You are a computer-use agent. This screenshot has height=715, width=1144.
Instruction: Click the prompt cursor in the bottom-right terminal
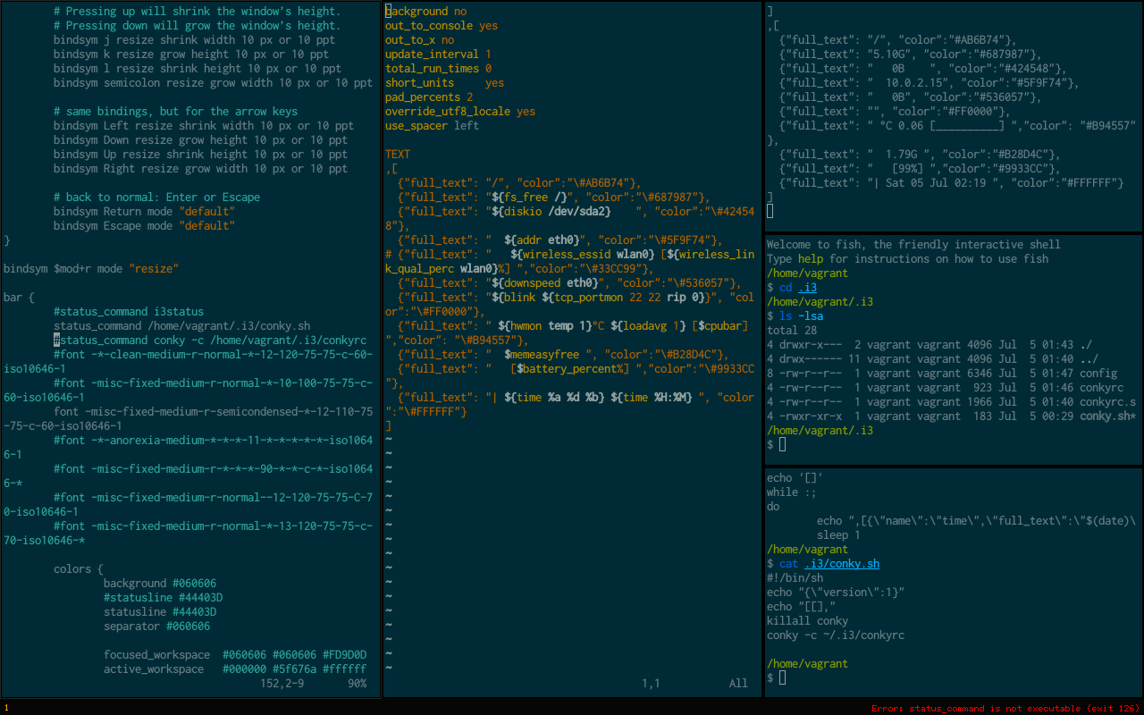point(782,678)
